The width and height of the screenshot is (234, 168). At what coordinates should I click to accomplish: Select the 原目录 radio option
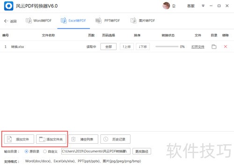tap(32, 151)
